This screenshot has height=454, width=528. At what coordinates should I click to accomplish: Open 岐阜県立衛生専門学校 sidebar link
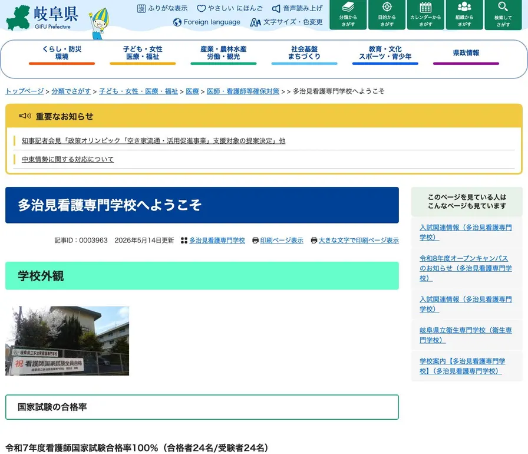(x=466, y=335)
